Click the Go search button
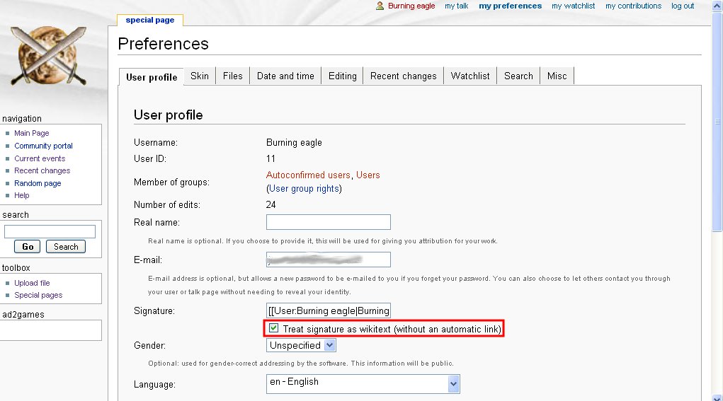Screen dimensions: 723x401 [27, 247]
